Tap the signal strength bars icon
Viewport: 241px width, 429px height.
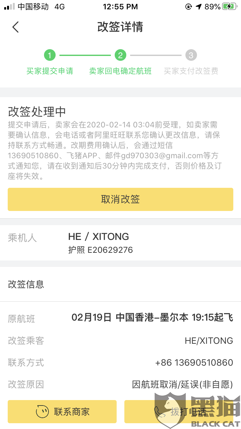pyautogui.click(x=9, y=7)
